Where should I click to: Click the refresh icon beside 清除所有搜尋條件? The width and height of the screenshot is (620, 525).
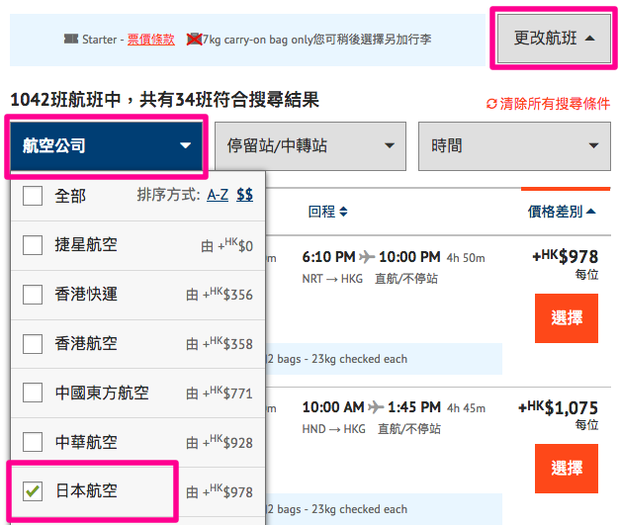point(491,104)
